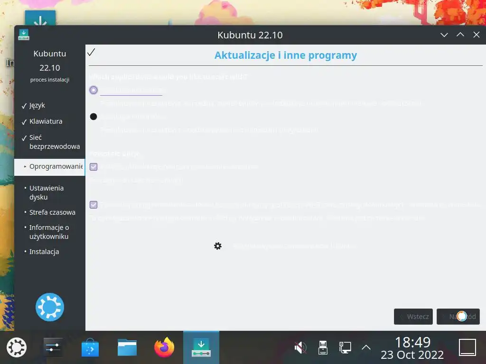Click the checkmark icon beside the page title
The height and width of the screenshot is (364, 486).
pyautogui.click(x=91, y=52)
